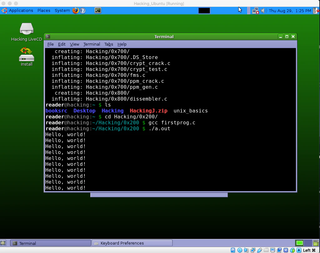
Task: Switch to Terminal in the bottom taskbar
Action: pyautogui.click(x=50, y=243)
